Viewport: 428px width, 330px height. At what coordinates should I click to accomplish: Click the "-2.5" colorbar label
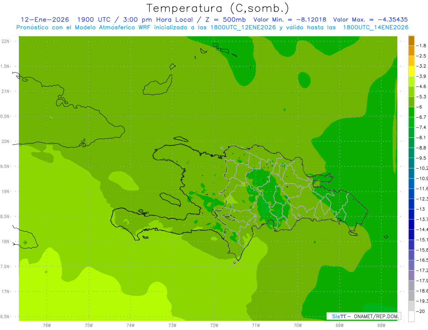(x=421, y=56)
